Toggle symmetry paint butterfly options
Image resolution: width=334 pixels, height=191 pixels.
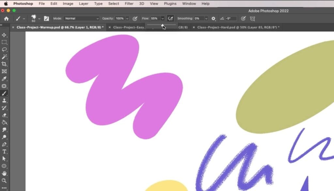pyautogui.click(x=252, y=19)
